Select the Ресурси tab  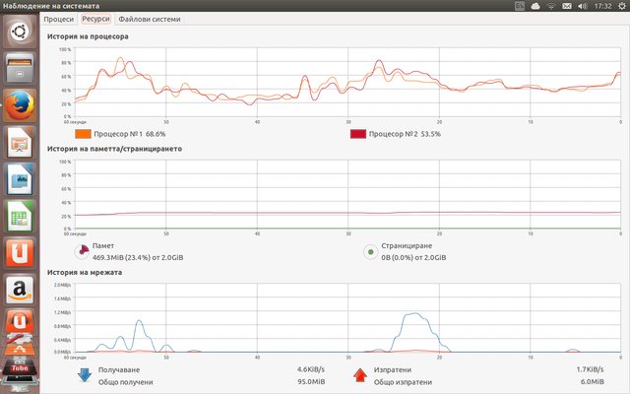[x=95, y=19]
